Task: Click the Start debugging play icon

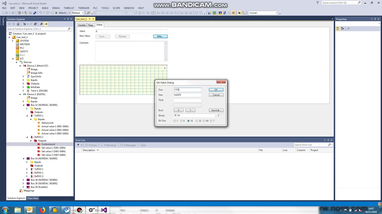Action: 56,13
